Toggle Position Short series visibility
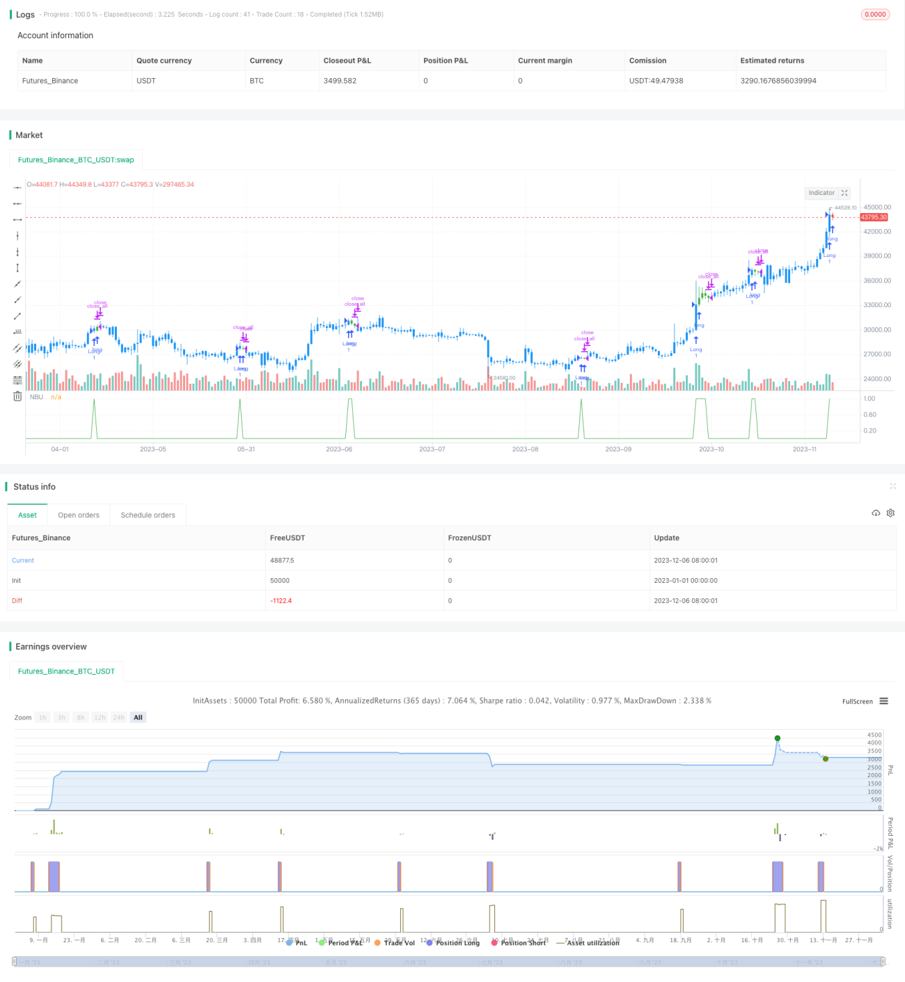905x982 pixels. point(519,943)
